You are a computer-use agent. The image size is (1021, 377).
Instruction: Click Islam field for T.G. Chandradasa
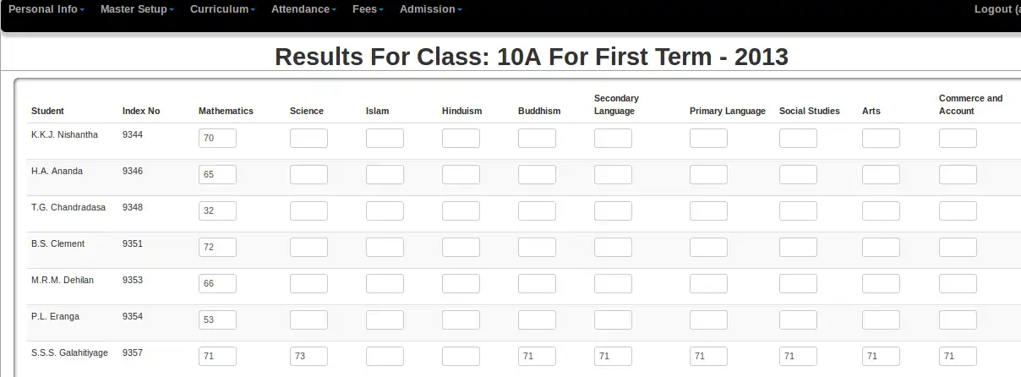(385, 211)
